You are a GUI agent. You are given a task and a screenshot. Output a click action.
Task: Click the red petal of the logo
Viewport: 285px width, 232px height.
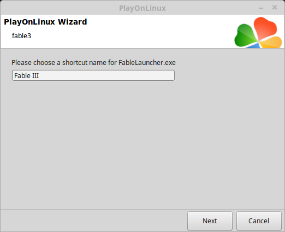tap(265, 27)
